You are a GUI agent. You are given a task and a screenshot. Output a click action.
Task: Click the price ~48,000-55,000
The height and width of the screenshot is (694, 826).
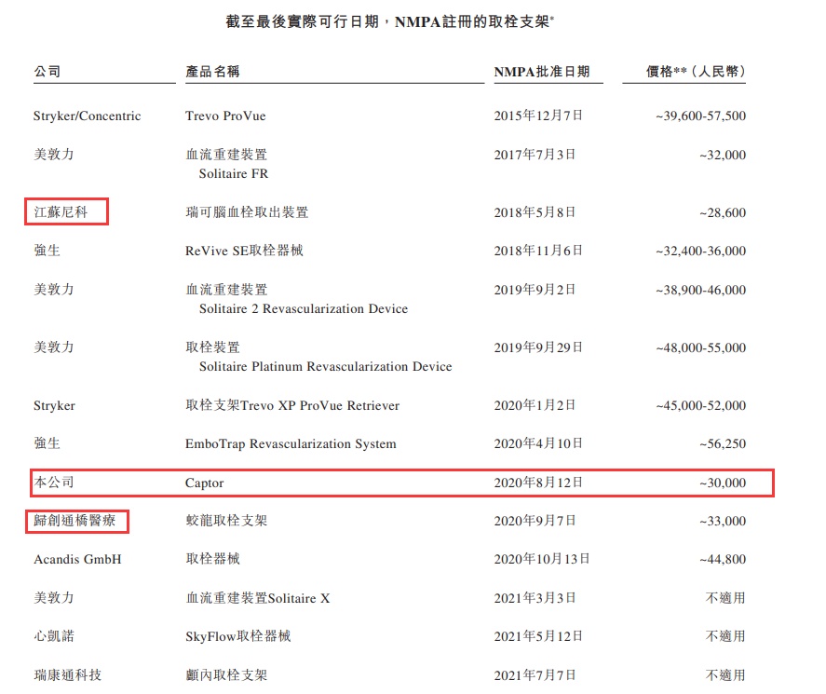700,347
